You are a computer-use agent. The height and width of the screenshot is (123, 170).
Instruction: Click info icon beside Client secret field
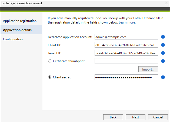163,77
